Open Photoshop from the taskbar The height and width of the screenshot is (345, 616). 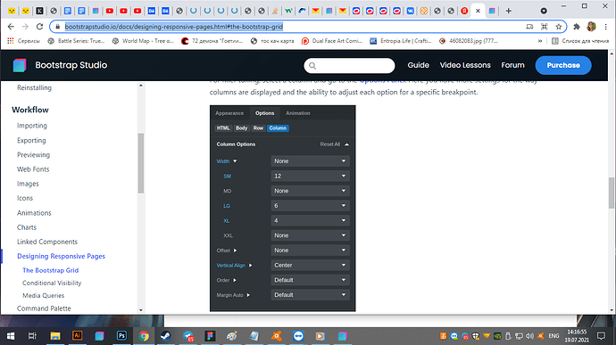pos(121,336)
